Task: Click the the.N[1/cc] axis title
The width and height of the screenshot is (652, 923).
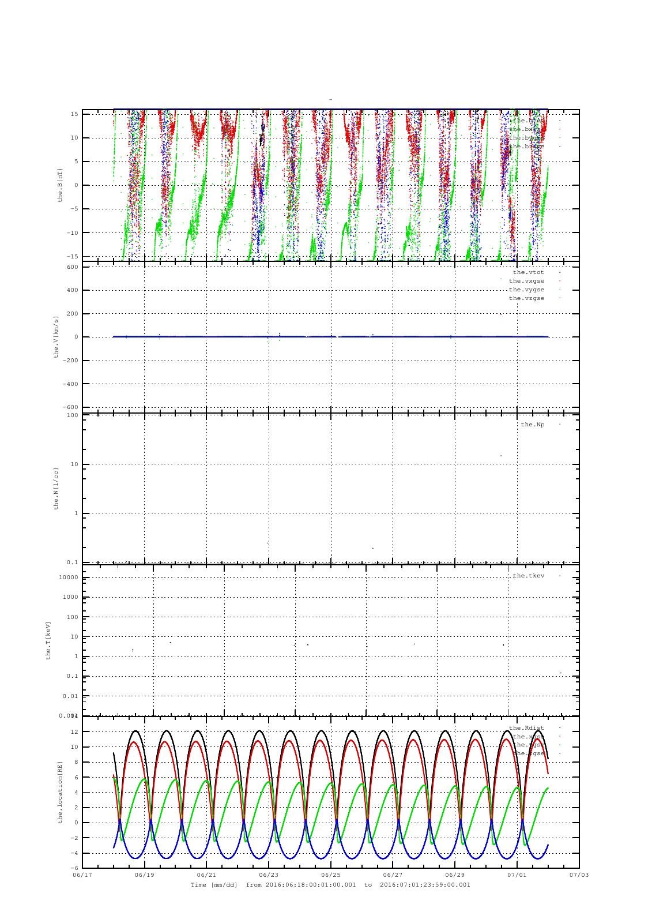Action: coord(56,488)
